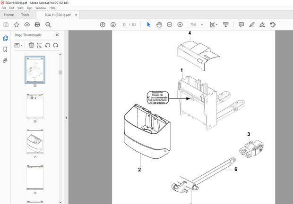Bookmark file with the star icon
The width and height of the screenshot is (293, 204).
17,24
